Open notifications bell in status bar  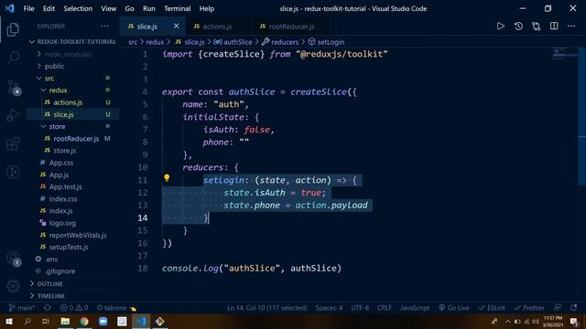coord(574,308)
